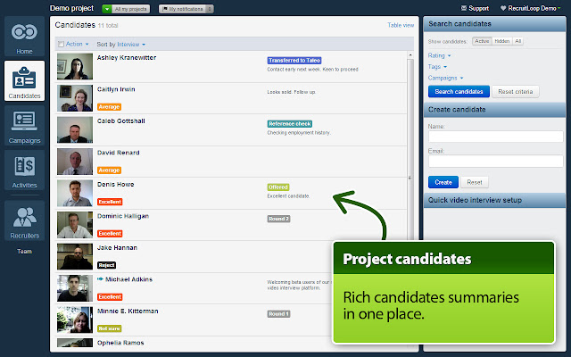Click the Round 2 tag for Dominic Halligan
This screenshot has height=357, width=571.
278,219
